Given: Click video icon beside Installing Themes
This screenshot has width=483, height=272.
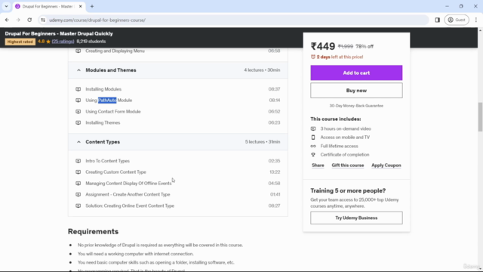Looking at the screenshot, I should (x=78, y=122).
